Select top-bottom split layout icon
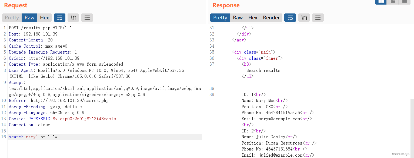 (x=393, y=2)
